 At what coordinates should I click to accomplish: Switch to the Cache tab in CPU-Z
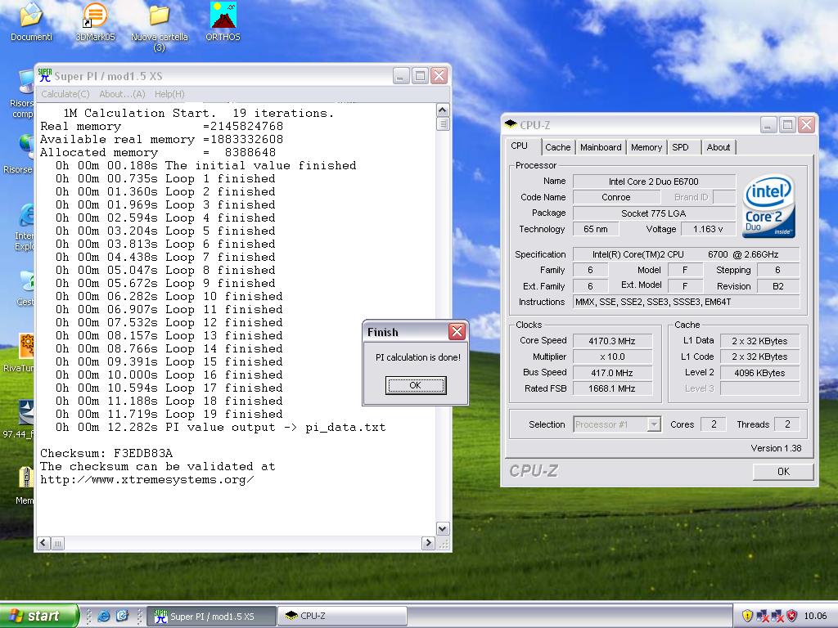click(558, 147)
